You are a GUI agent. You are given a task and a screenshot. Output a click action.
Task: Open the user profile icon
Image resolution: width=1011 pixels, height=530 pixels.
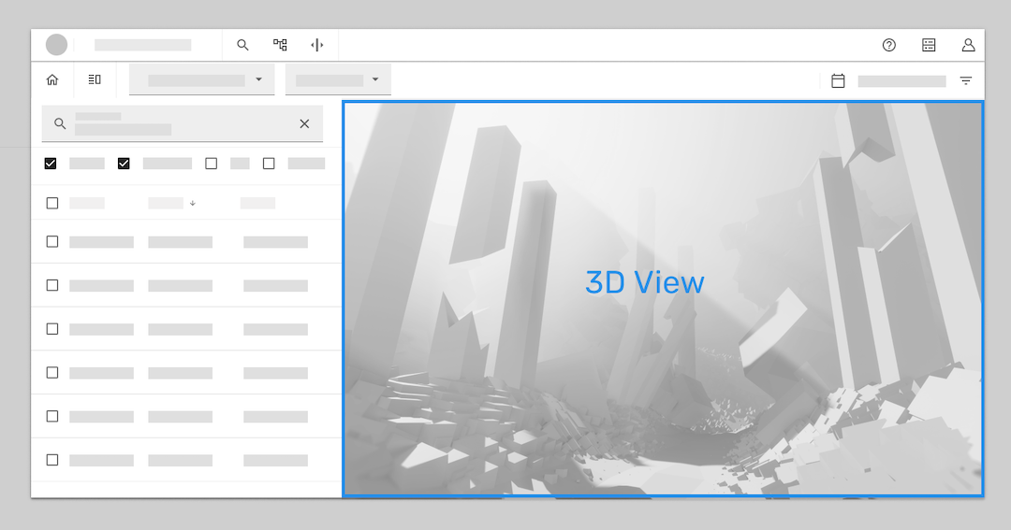pos(968,45)
